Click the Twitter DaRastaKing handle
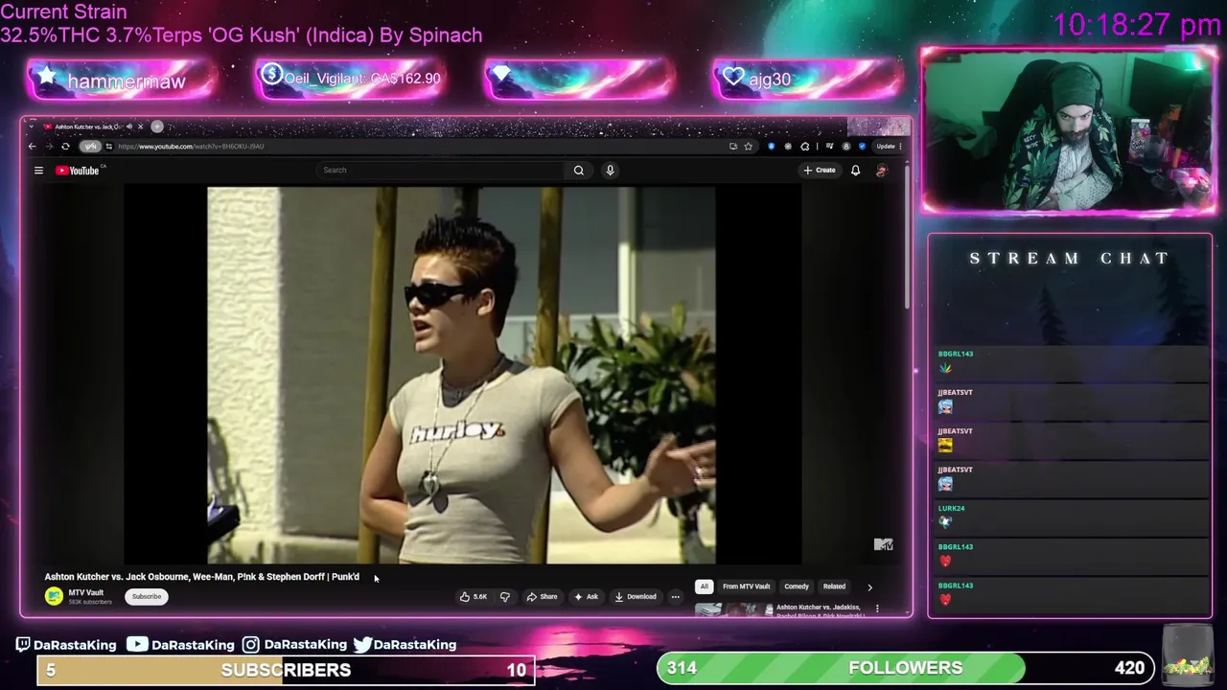This screenshot has height=690, width=1227. coord(405,645)
